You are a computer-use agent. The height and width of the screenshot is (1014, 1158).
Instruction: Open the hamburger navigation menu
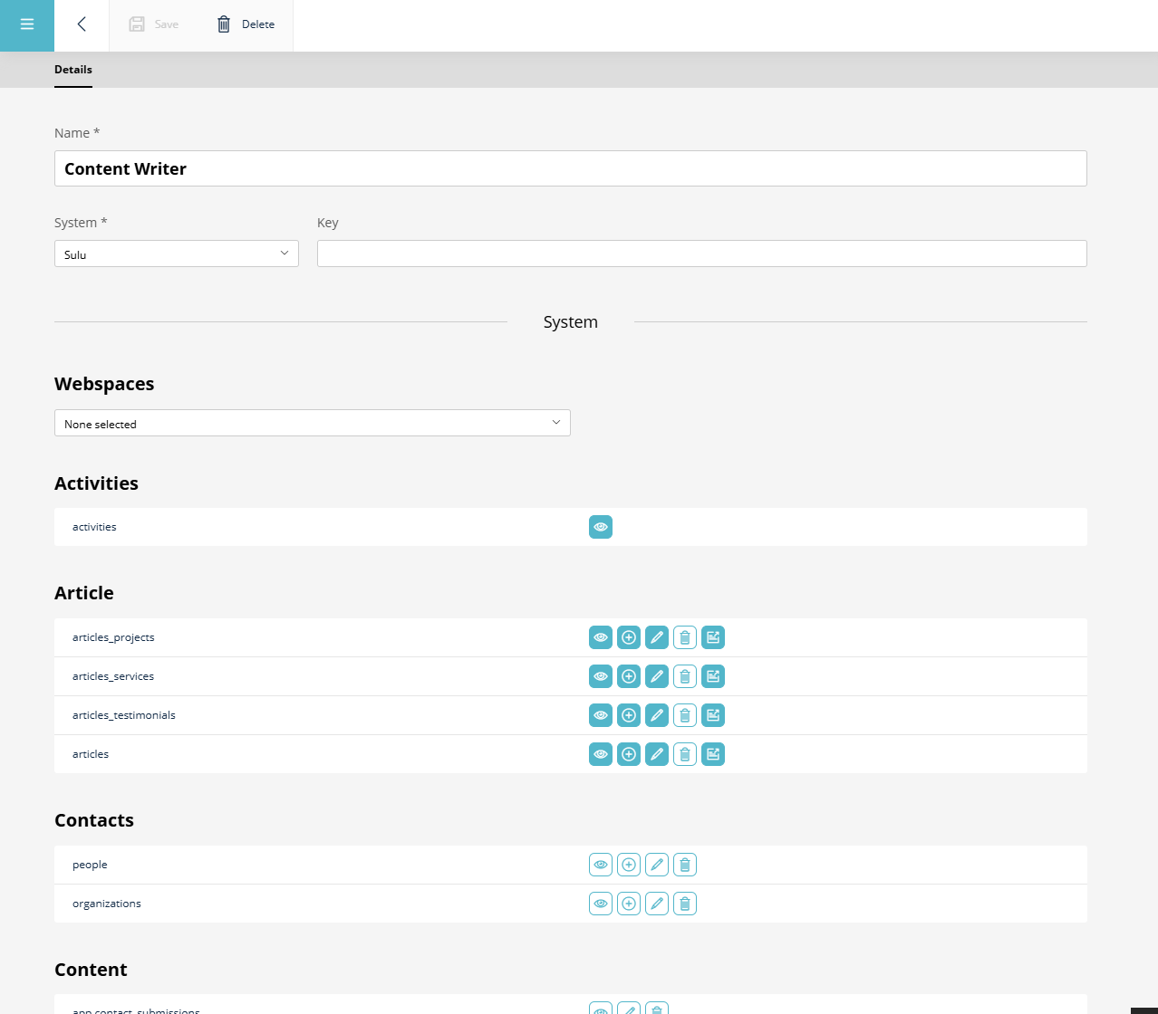[x=27, y=25]
